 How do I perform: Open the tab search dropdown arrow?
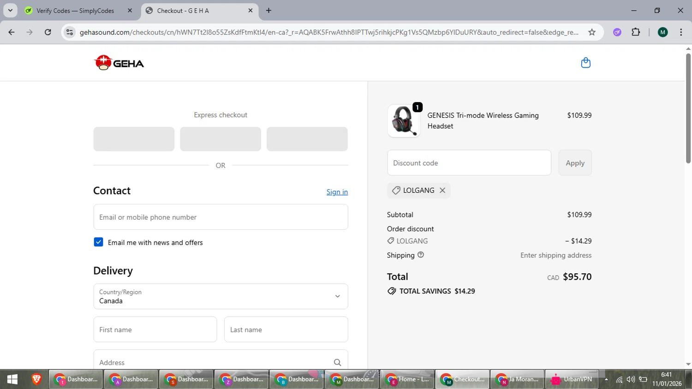coord(10,11)
